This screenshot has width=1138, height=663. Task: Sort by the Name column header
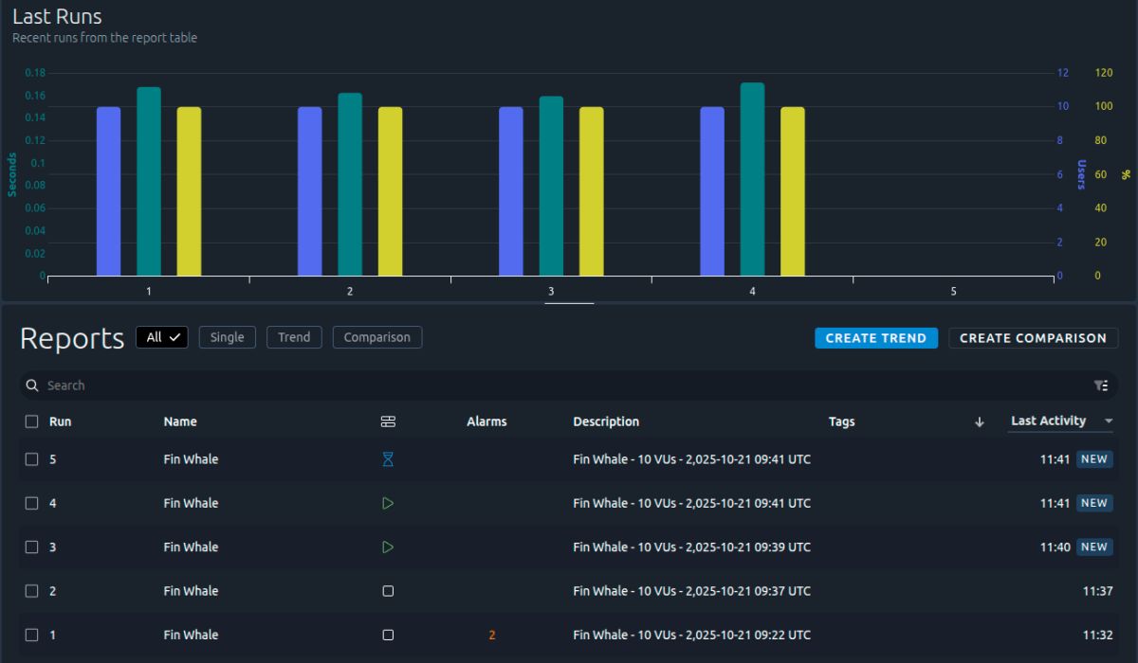click(180, 421)
